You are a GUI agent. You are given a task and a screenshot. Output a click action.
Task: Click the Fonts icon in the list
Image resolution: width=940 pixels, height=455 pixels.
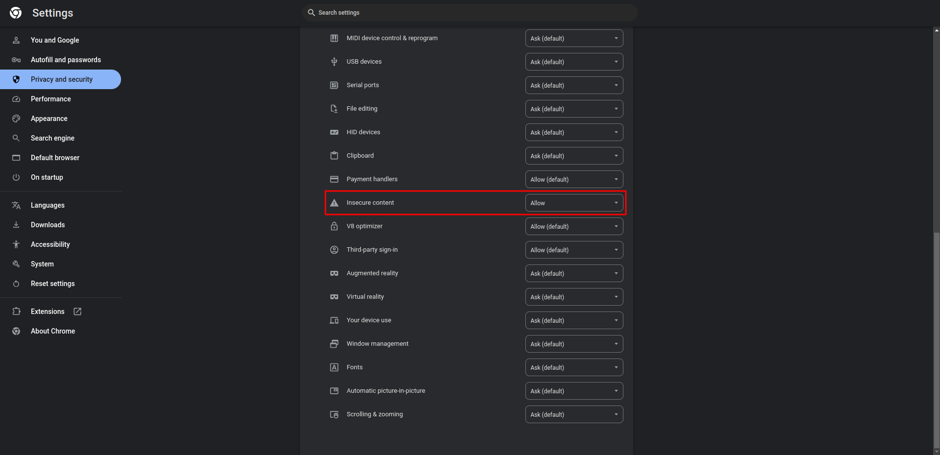334,367
